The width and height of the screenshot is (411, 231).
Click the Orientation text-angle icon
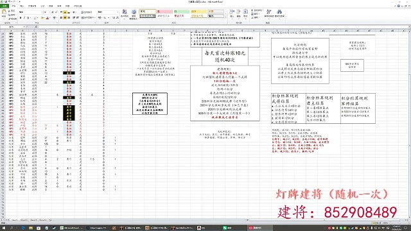click(74, 12)
